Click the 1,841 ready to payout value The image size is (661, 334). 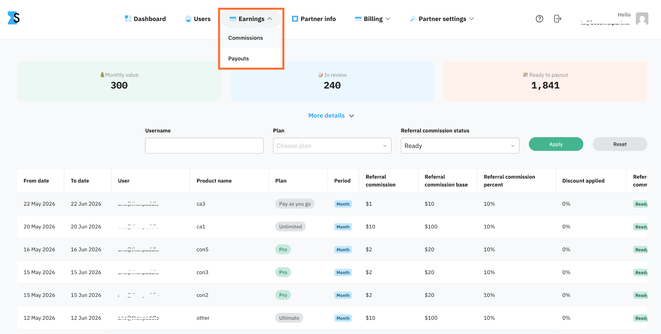(x=545, y=85)
